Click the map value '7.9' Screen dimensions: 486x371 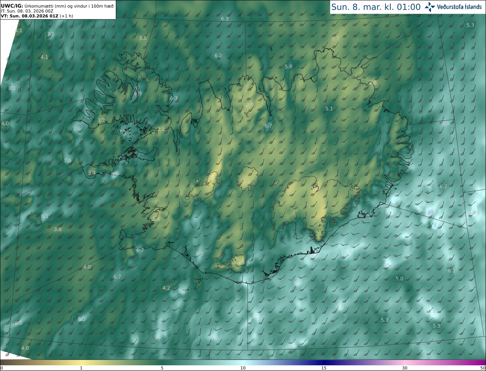(77, 129)
